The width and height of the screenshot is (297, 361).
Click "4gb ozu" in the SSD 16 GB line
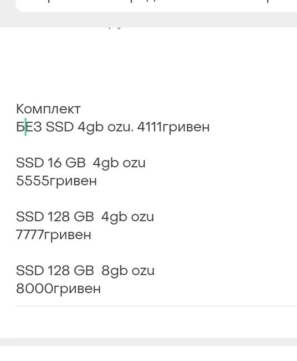pos(119,162)
